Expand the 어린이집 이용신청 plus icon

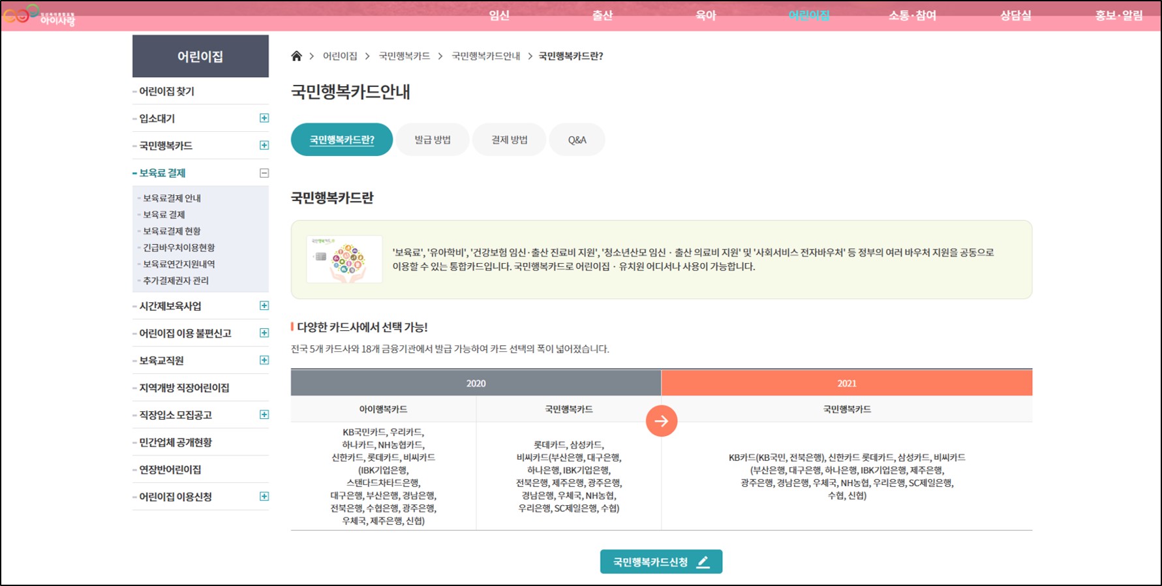point(264,496)
